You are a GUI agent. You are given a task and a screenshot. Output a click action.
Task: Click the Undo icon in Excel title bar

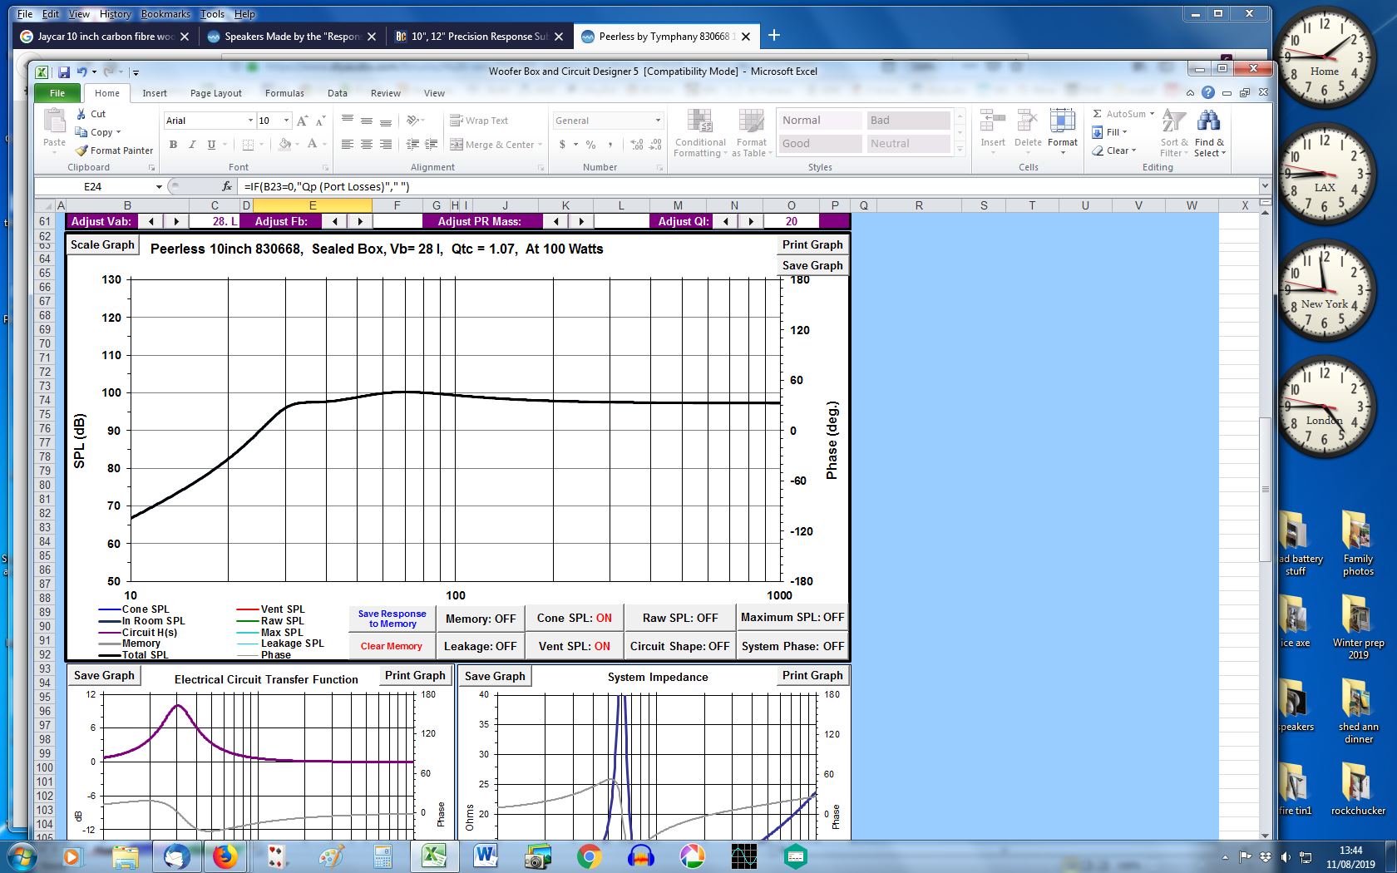(81, 72)
